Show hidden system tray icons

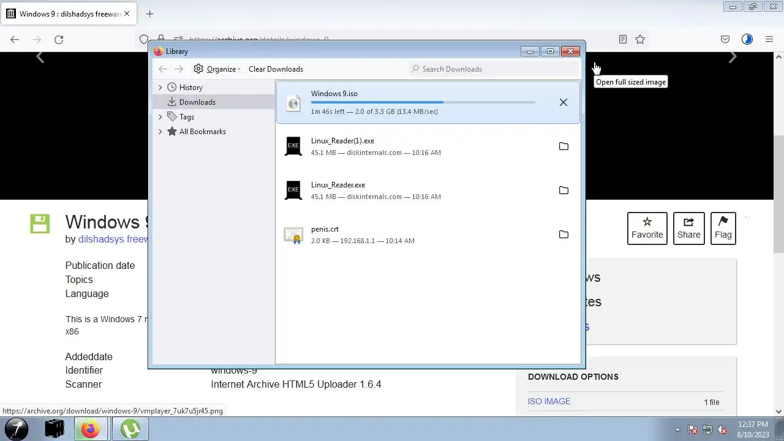pyautogui.click(x=677, y=429)
